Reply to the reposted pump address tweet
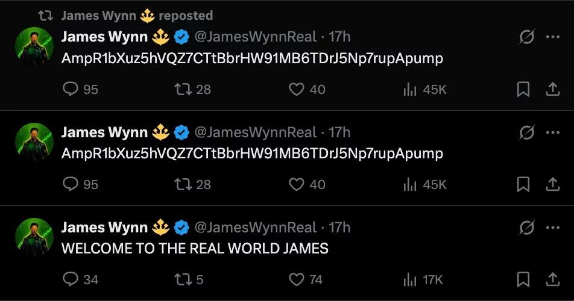This screenshot has height=301, width=574. (80, 89)
